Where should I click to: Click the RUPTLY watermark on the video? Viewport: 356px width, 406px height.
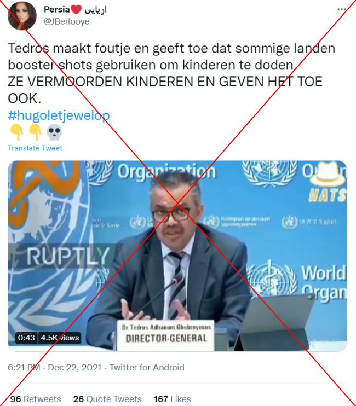point(67,256)
